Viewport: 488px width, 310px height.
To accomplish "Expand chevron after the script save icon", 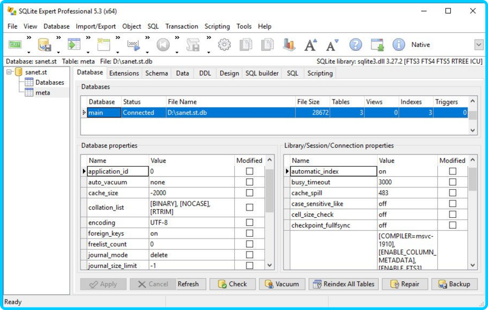I will coord(209,37).
